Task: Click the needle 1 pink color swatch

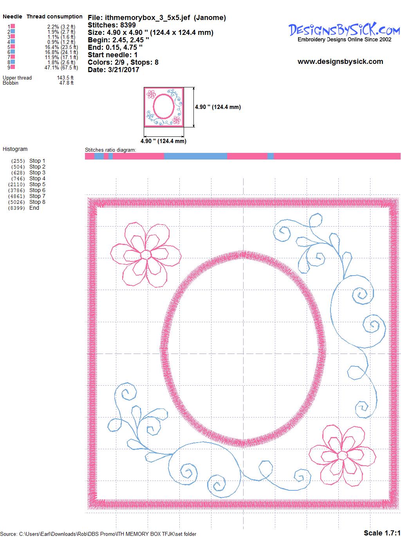Action: [x=13, y=26]
